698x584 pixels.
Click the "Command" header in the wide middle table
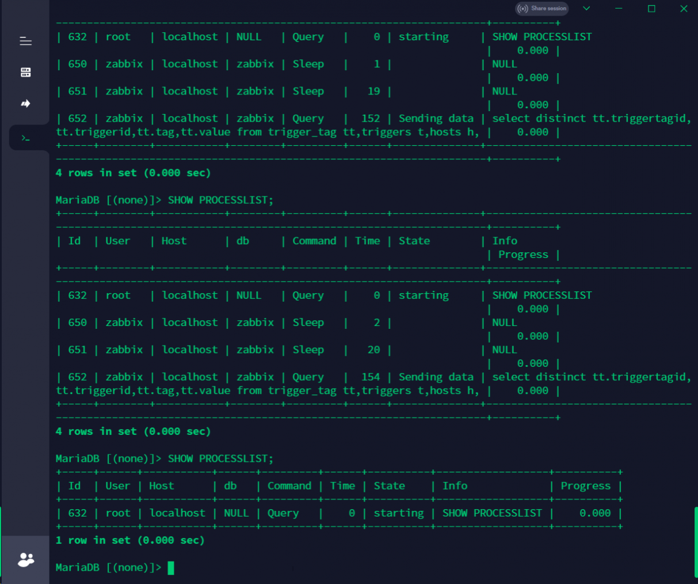314,241
